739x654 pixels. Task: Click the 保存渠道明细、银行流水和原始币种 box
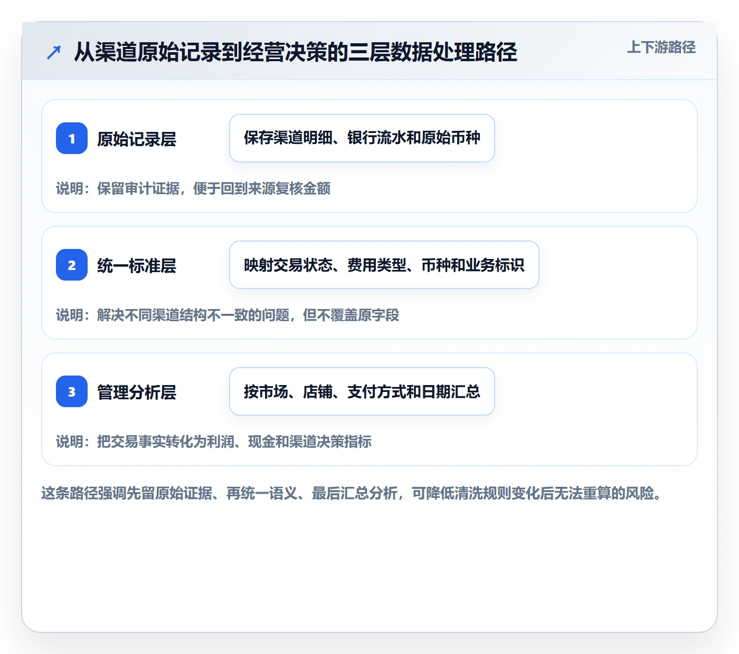coord(362,138)
